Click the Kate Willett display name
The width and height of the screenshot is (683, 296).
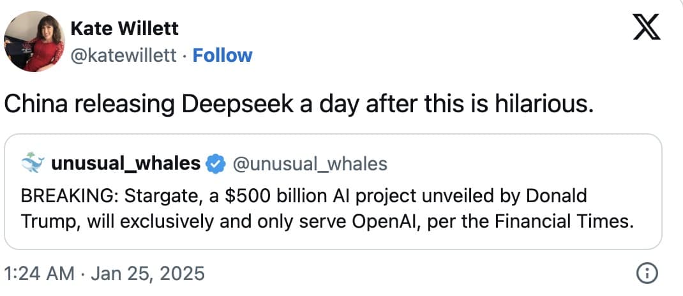click(124, 28)
